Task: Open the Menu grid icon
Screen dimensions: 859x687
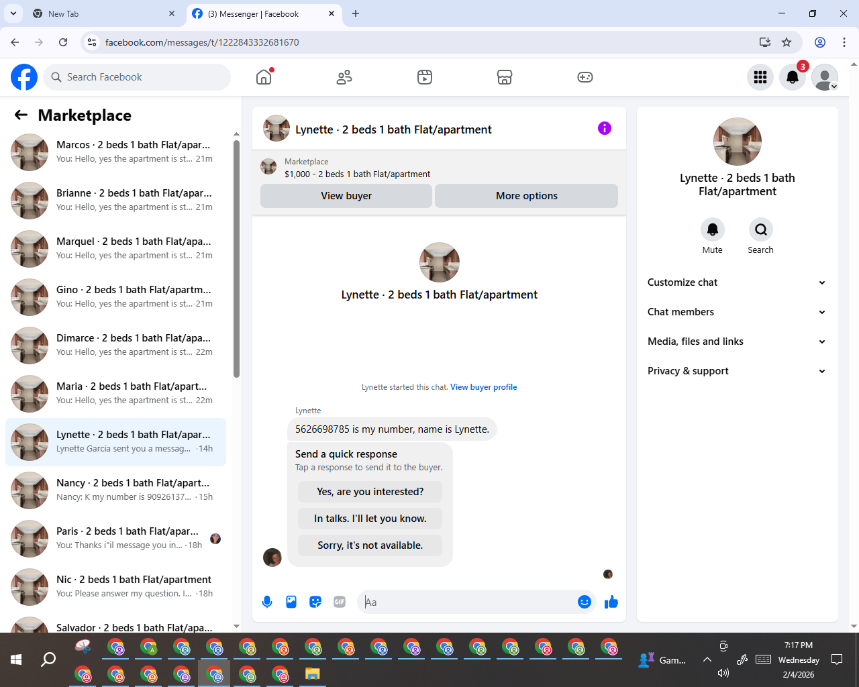Action: [x=760, y=77]
